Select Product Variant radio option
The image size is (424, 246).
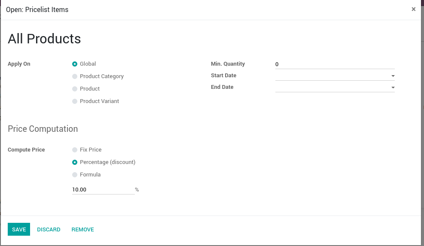(75, 101)
